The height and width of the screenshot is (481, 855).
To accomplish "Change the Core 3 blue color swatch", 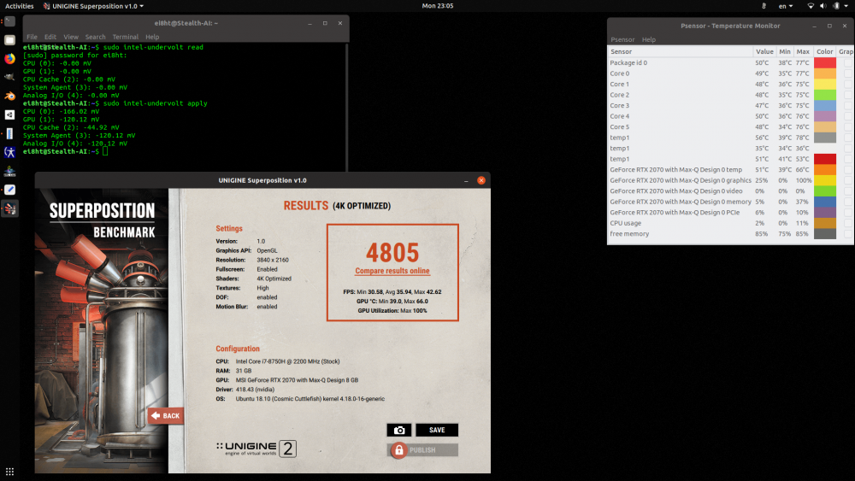I will 824,106.
